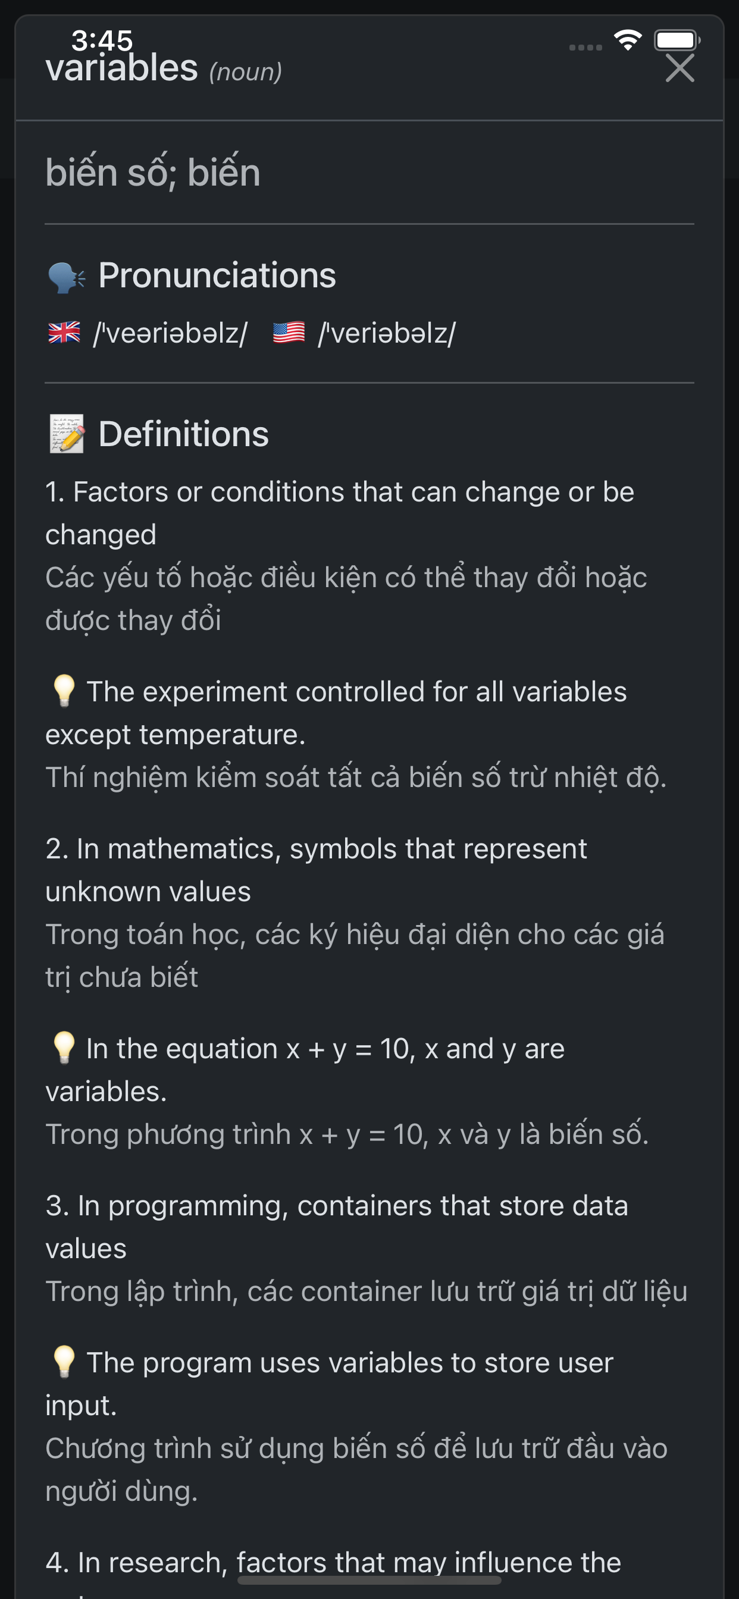Tap the speaking head Pronunciations icon
The height and width of the screenshot is (1599, 739).
tap(67, 276)
